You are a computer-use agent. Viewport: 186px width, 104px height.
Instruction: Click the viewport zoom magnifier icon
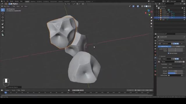tap(151, 18)
